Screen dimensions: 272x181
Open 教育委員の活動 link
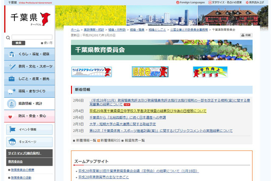21,178
